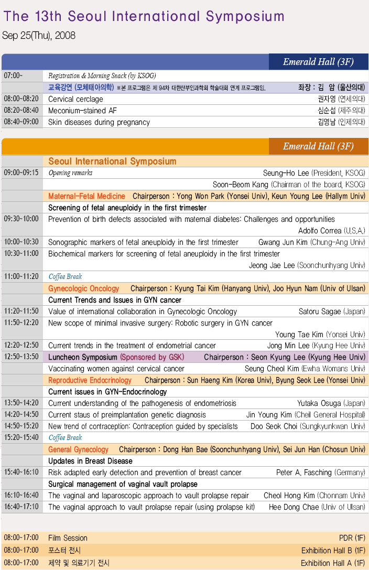Click the '07:00~' time cell
This screenshot has height=570, width=369.
click(14, 76)
